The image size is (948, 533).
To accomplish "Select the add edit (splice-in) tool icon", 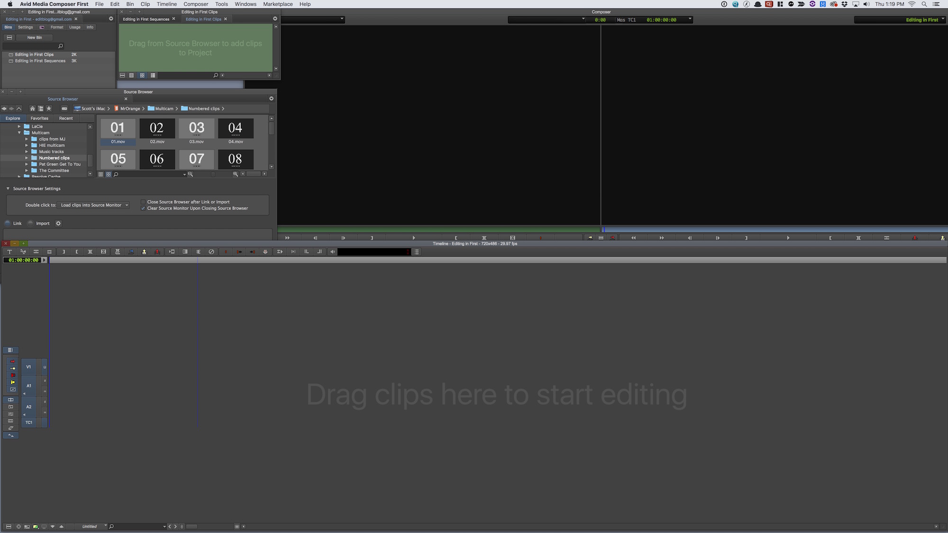I will 145,252.
